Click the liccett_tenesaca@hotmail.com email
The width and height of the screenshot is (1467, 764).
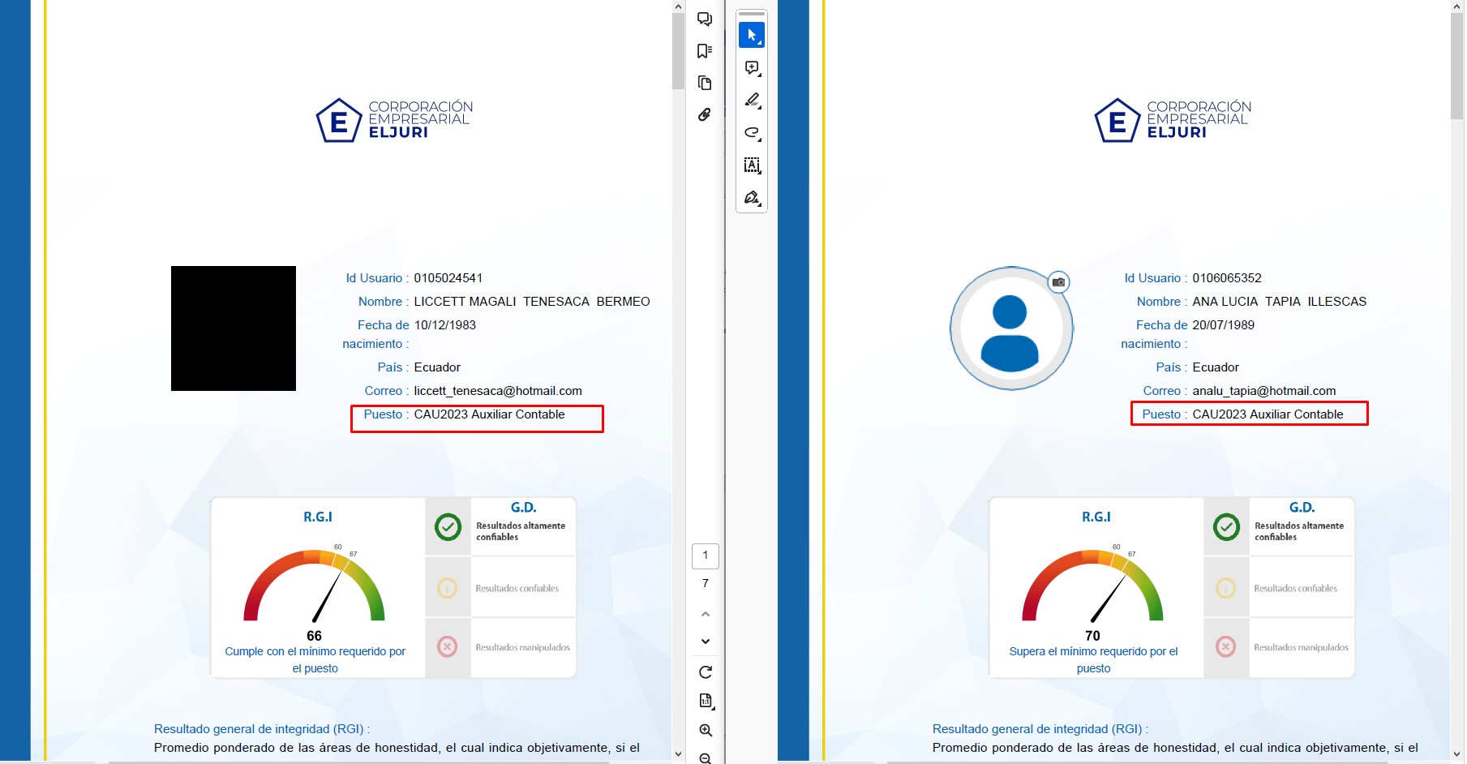[498, 391]
